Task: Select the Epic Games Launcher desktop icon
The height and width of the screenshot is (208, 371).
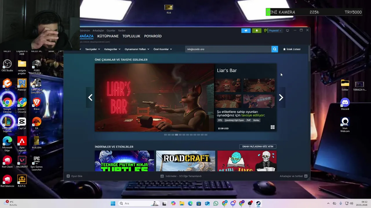Action: tap(37, 164)
